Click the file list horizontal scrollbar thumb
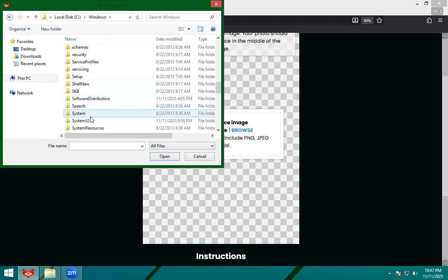The image size is (448, 280). point(118,136)
